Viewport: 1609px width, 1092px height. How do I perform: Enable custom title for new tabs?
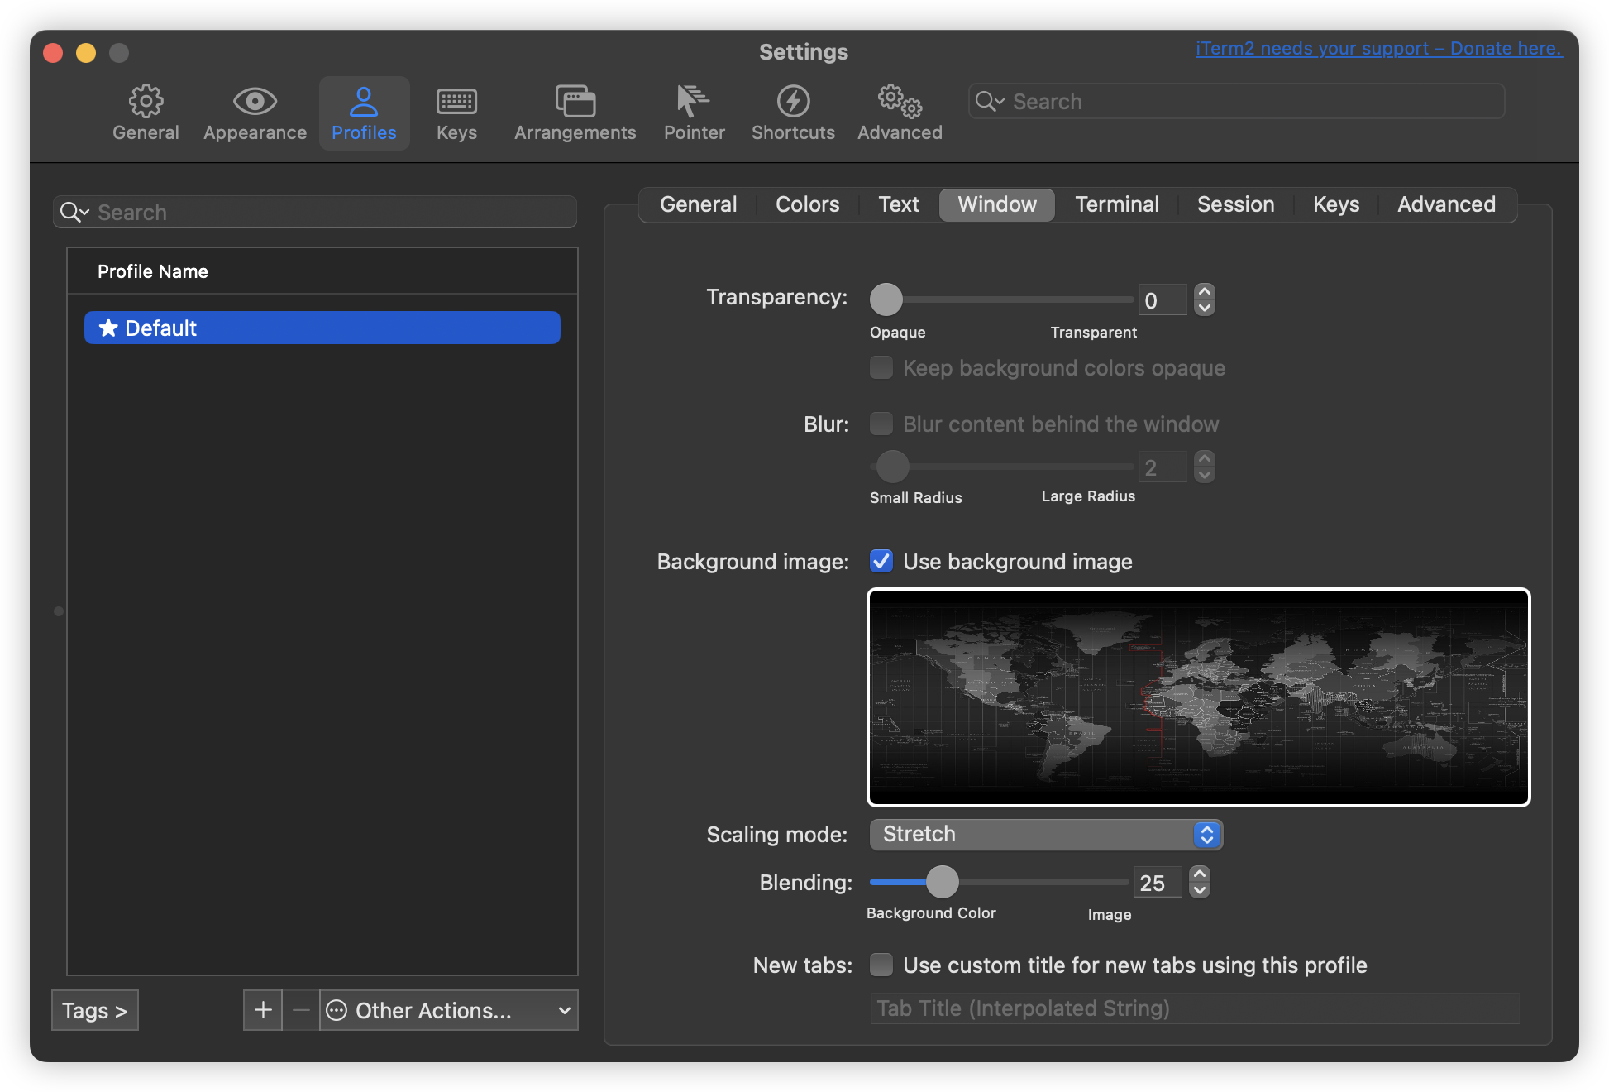pos(881,965)
